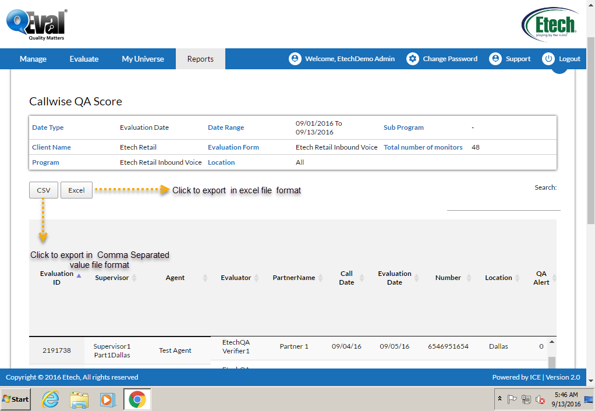Select the Reports tab
This screenshot has width=595, height=411.
tap(200, 59)
